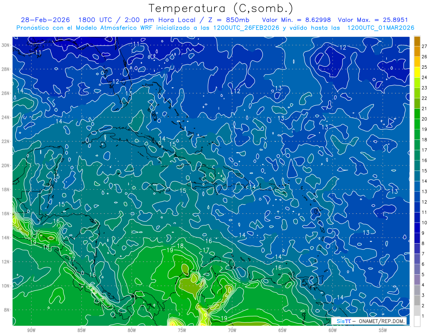Click the 30N latitude axis label
Viewport: 434px width, 335px height.
(x=6, y=45)
